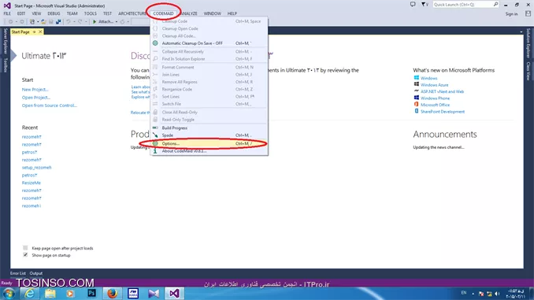Screen dimensions: 534x300
Task: Click the Navigate Forward toolbar icon
Action: click(x=22, y=22)
